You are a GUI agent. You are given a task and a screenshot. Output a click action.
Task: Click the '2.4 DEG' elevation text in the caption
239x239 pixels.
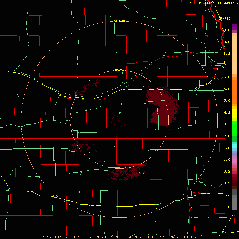coord(133,237)
